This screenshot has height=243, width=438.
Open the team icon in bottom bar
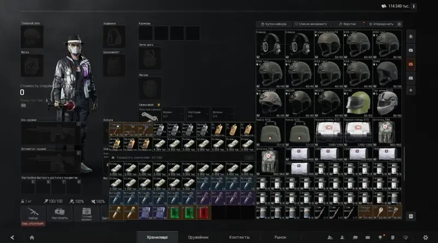(x=330, y=238)
